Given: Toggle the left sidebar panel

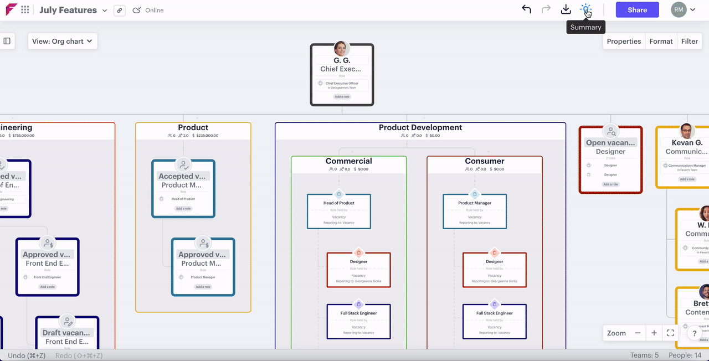Looking at the screenshot, I should point(7,41).
